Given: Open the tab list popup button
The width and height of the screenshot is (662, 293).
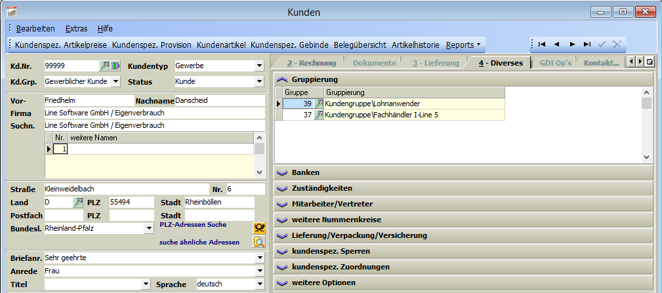Looking at the screenshot, I should click(x=650, y=62).
